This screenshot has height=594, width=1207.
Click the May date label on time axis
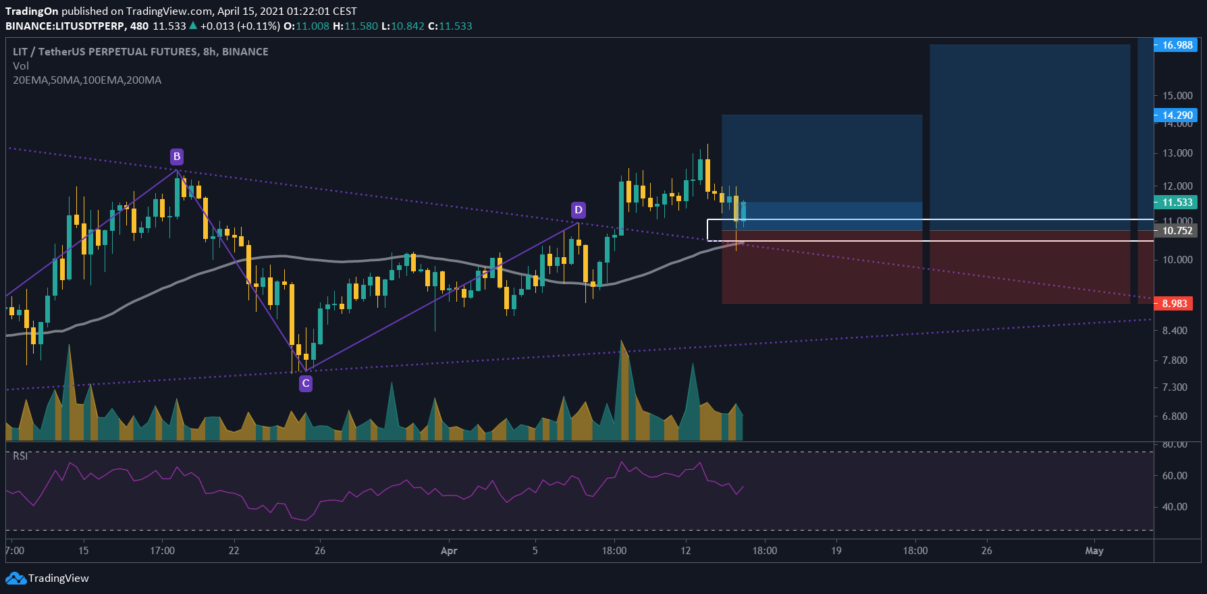1094,551
